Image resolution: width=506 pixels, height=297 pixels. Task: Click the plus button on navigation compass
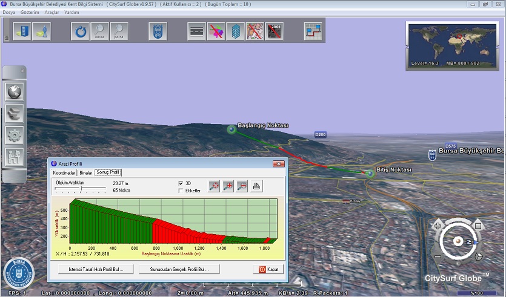[x=438, y=226]
